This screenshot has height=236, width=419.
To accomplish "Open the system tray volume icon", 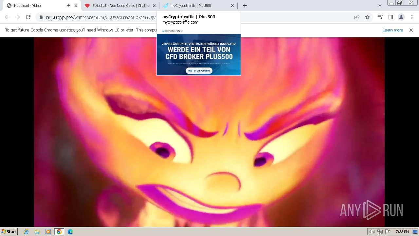I will click(x=372, y=232).
